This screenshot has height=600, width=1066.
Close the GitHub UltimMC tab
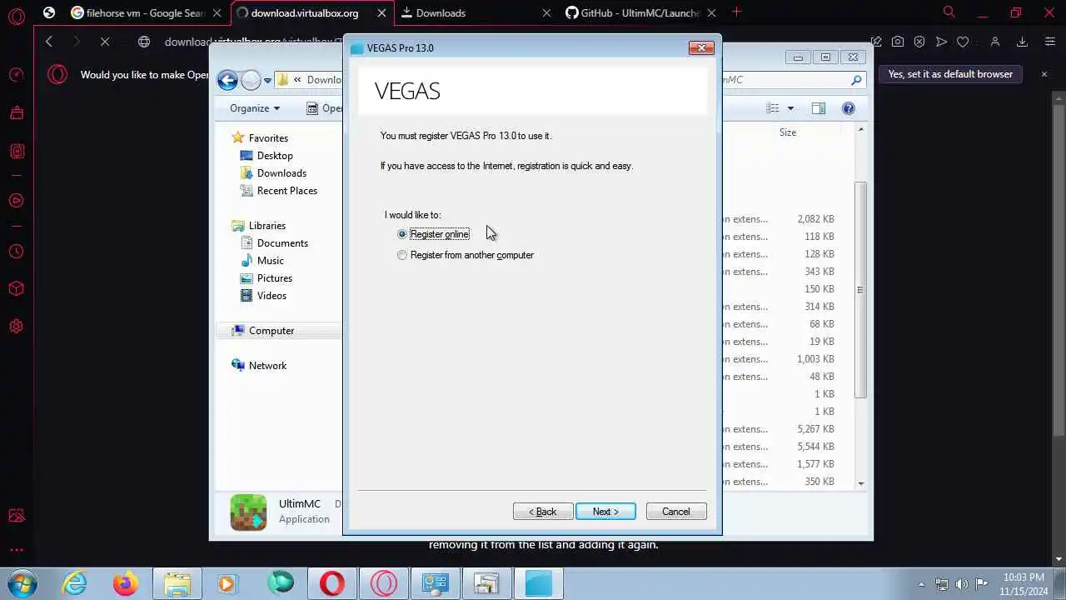(x=713, y=12)
